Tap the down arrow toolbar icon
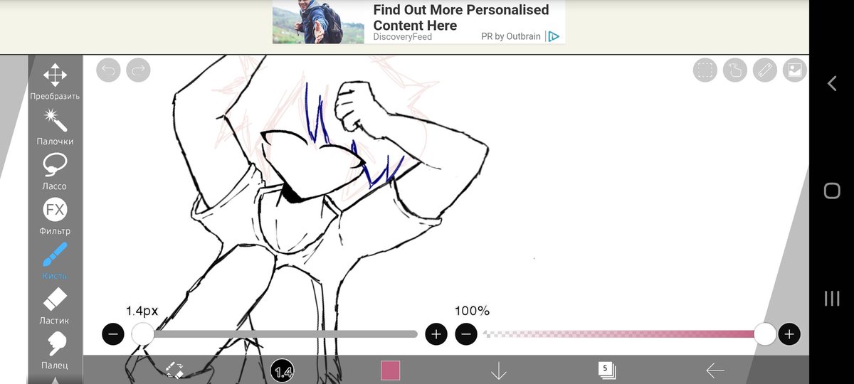 click(x=498, y=370)
